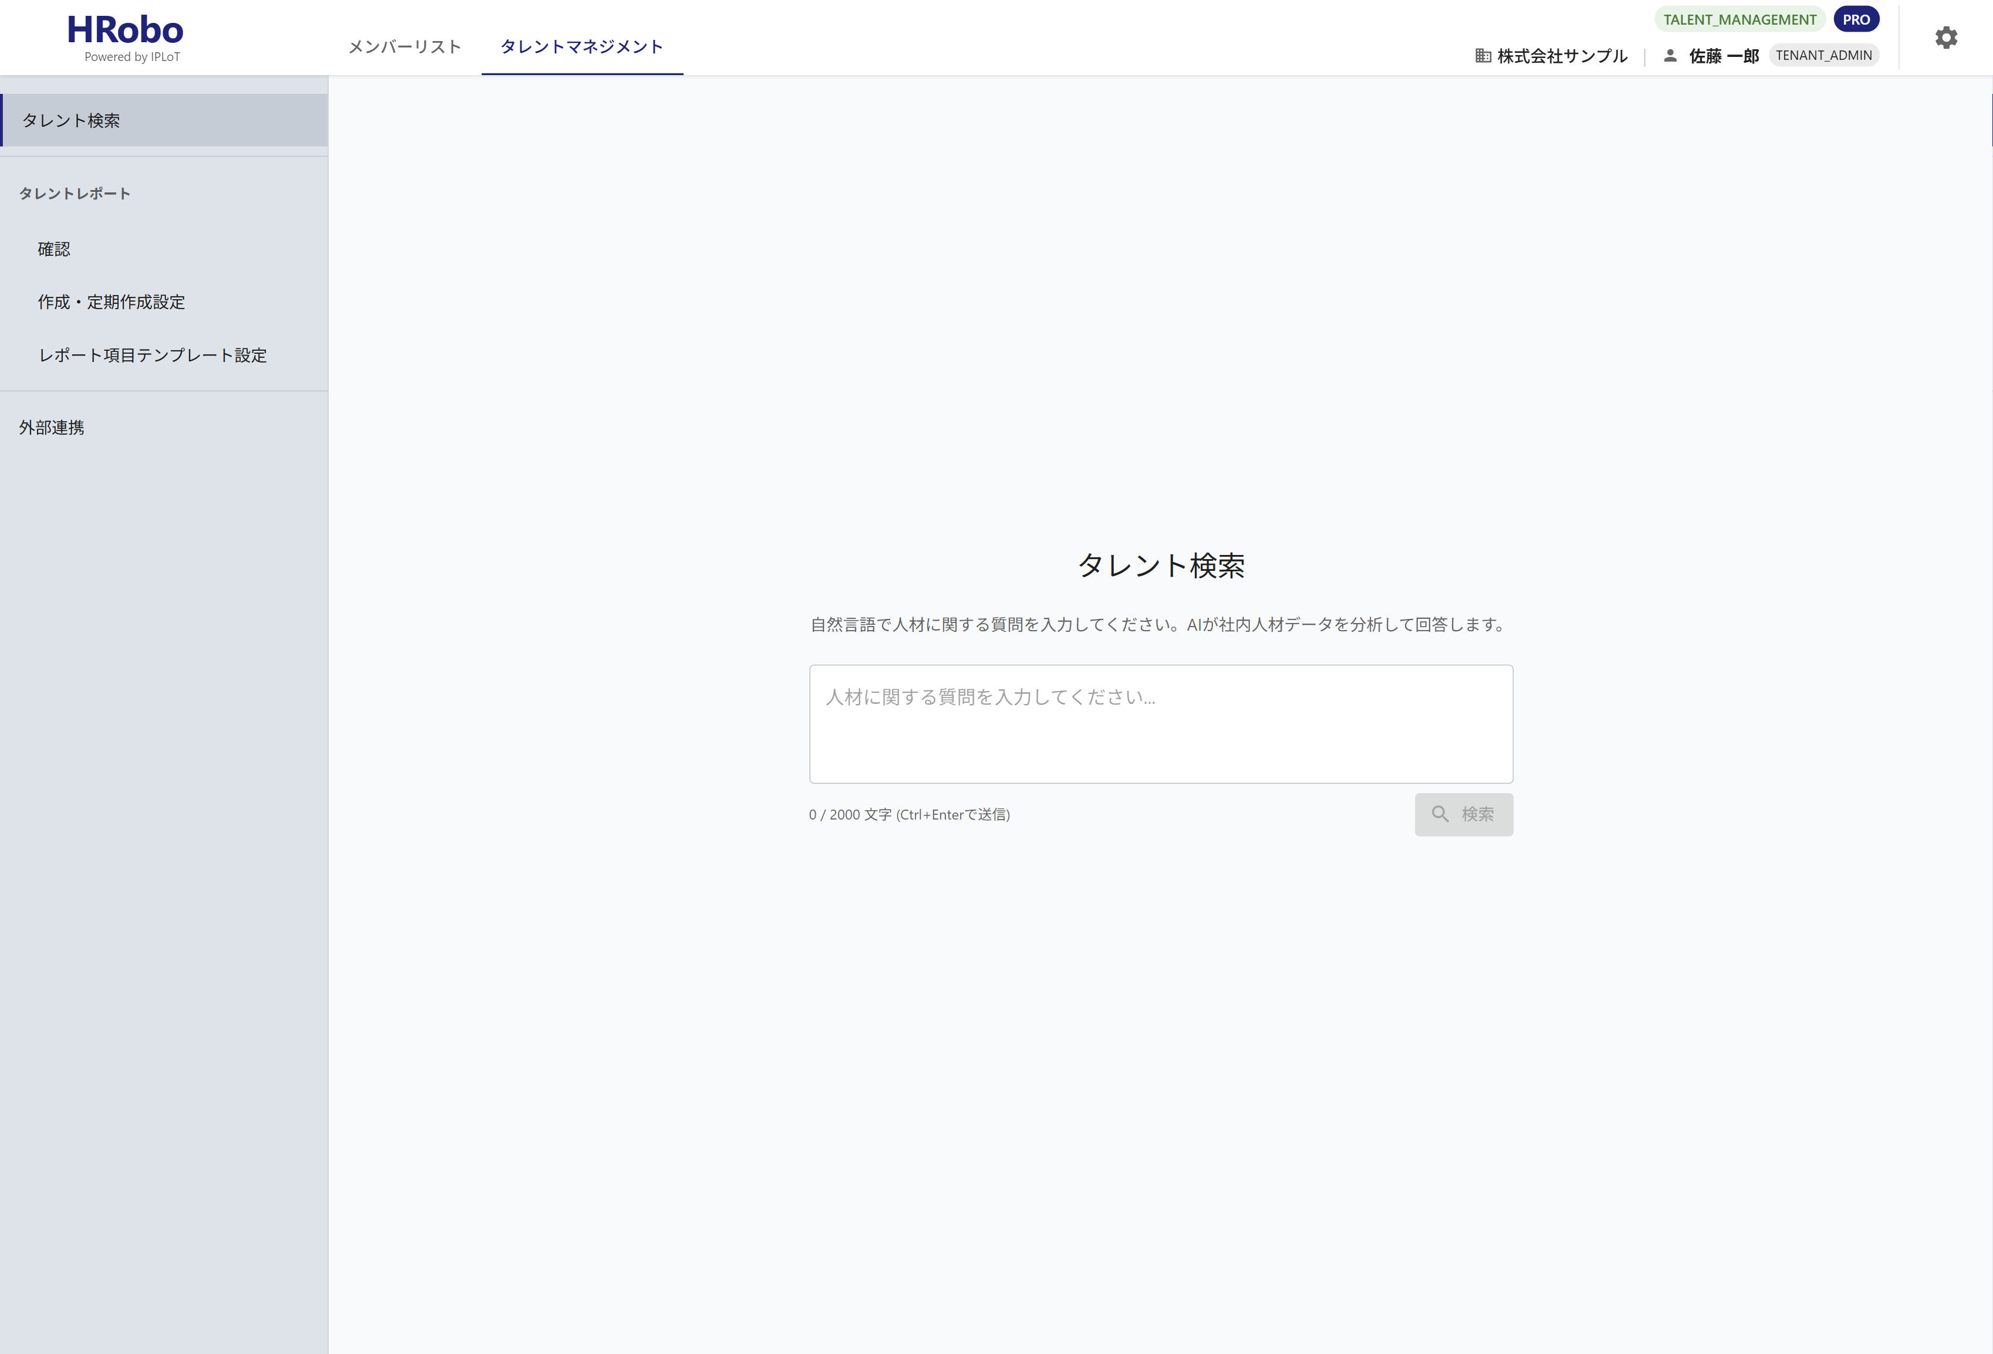Open 外部連携 in sidebar
This screenshot has height=1354, width=1993.
point(164,427)
